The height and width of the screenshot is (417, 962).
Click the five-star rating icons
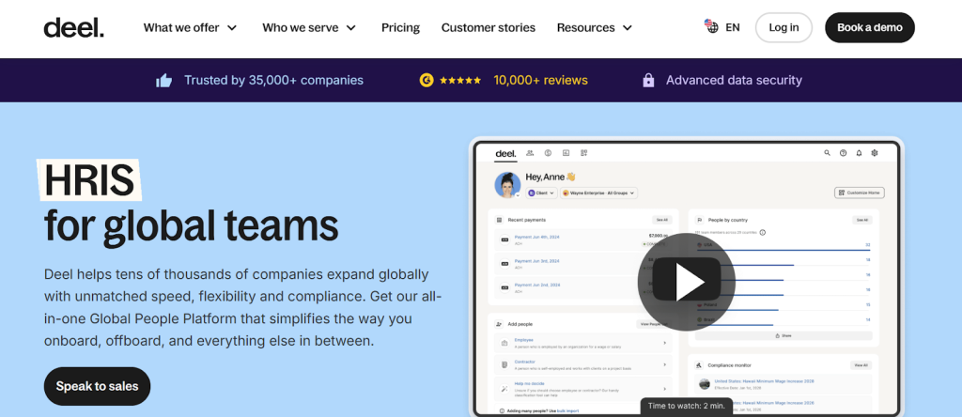pyautogui.click(x=460, y=81)
